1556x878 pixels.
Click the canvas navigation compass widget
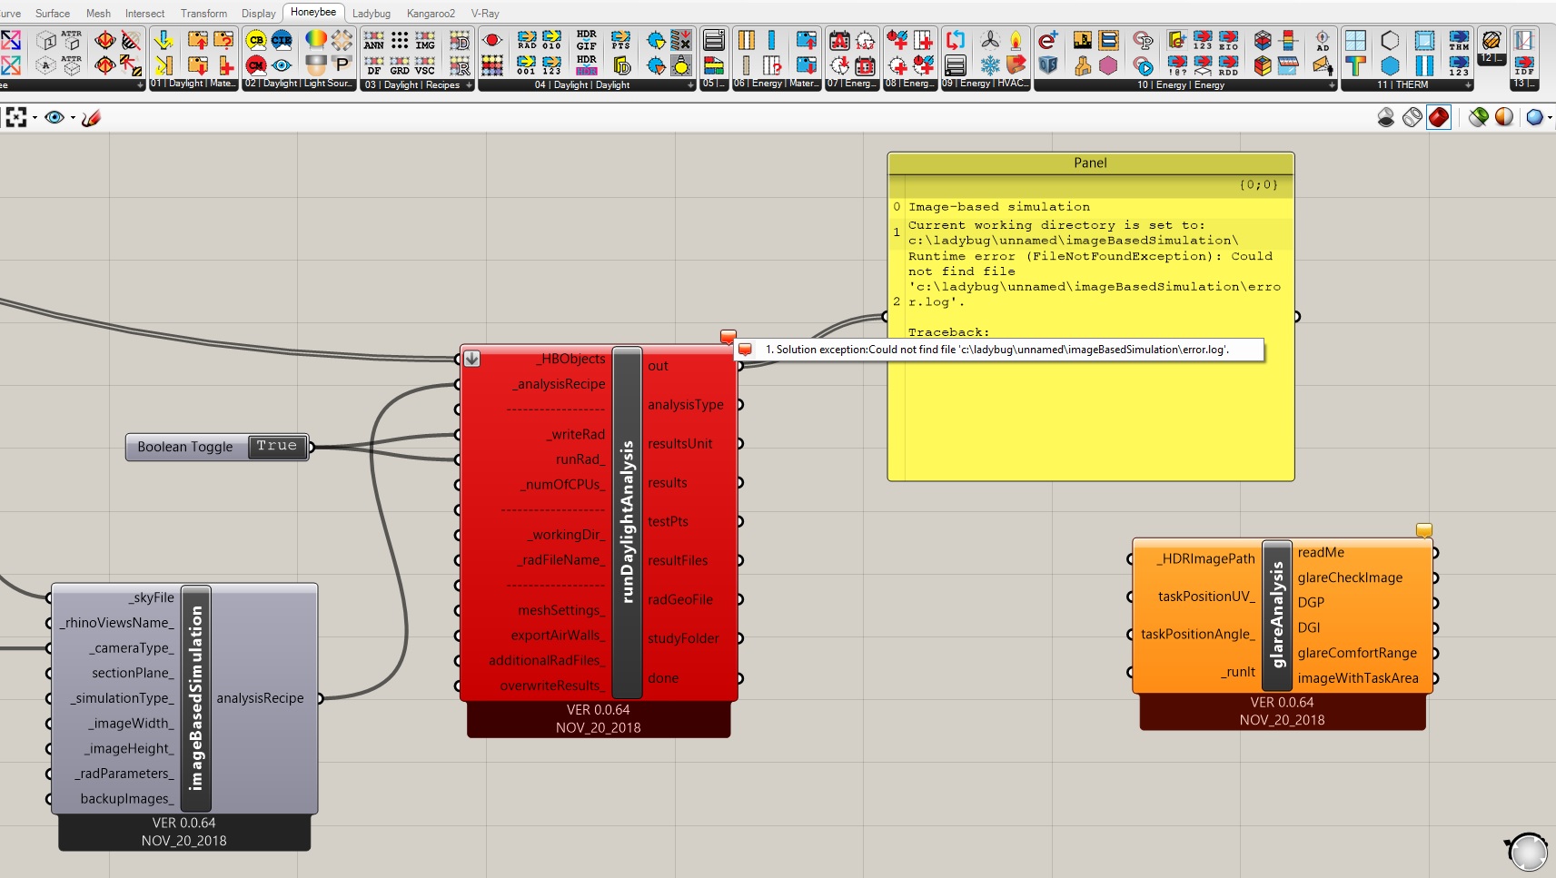(1527, 853)
